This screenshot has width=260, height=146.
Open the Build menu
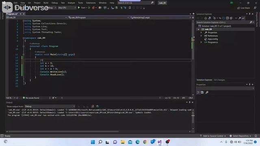[x=46, y=3]
